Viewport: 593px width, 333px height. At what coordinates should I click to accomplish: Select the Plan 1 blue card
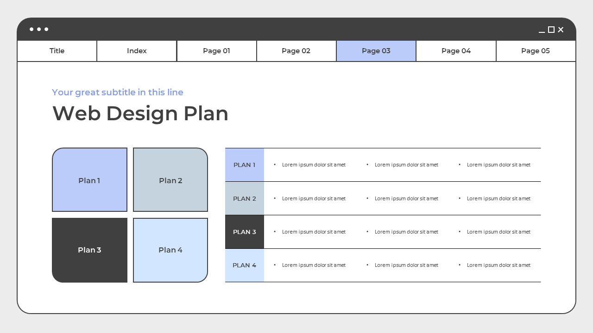(x=89, y=179)
